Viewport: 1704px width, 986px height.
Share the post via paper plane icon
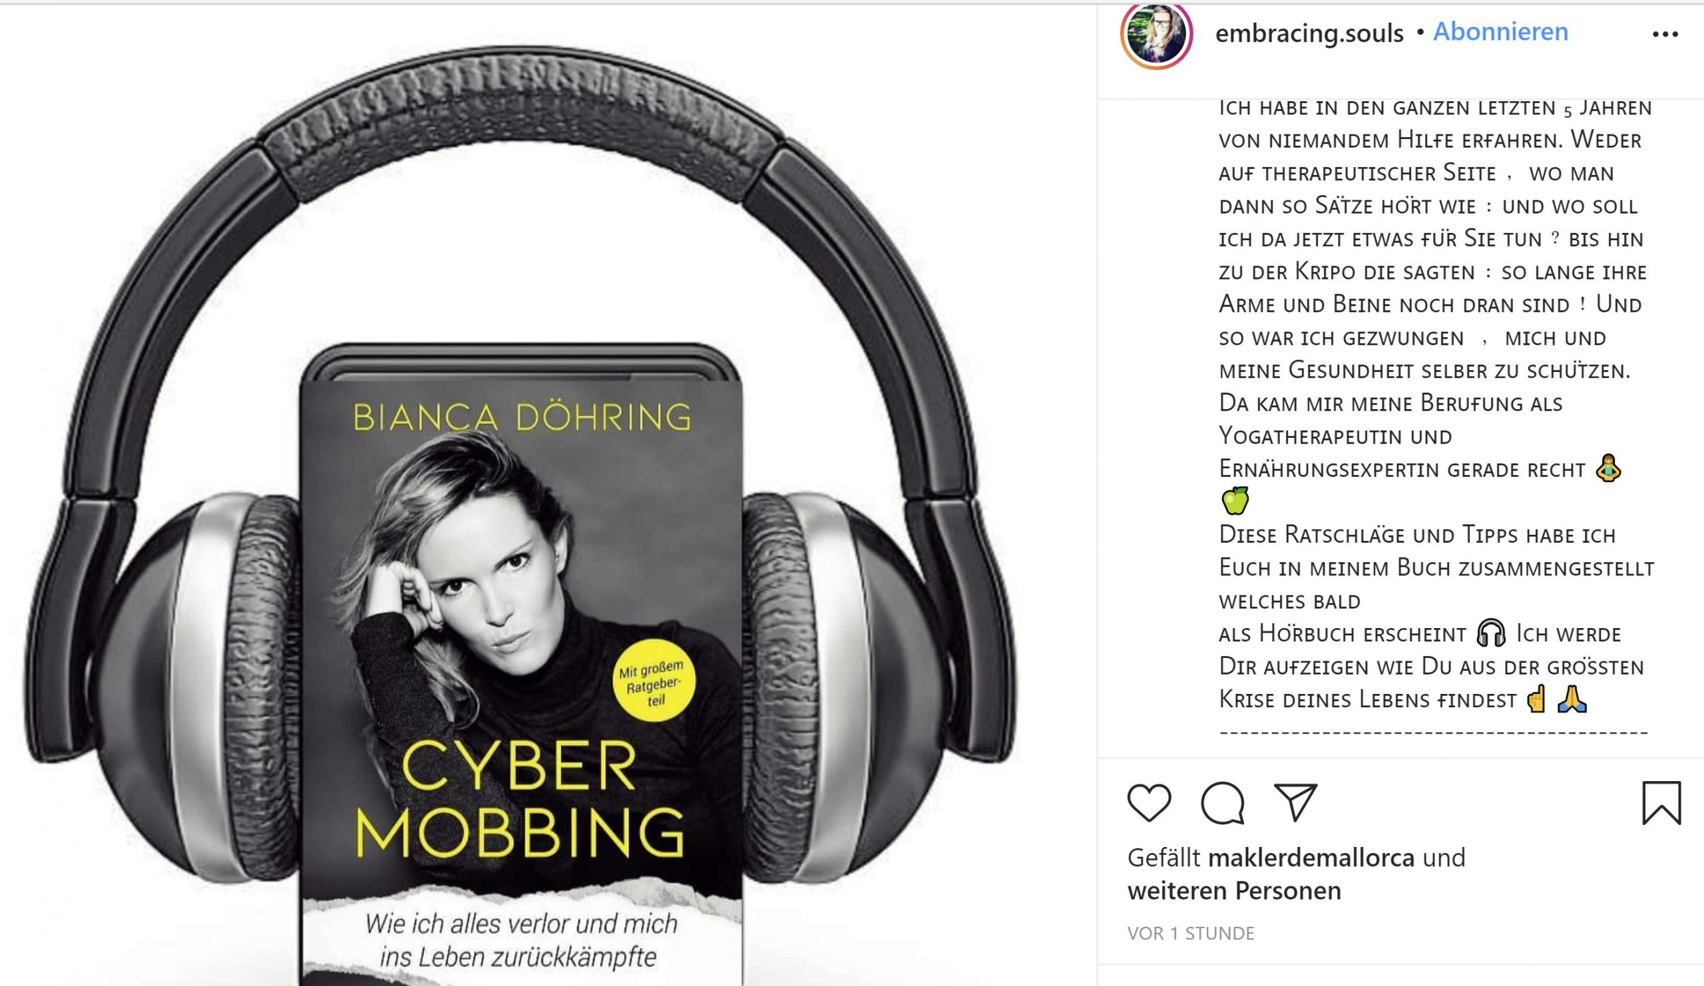pyautogui.click(x=1295, y=802)
